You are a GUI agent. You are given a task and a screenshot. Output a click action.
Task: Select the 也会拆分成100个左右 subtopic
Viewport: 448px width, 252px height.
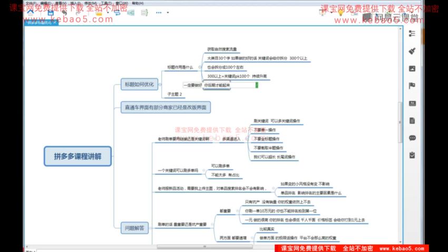(x=225, y=67)
